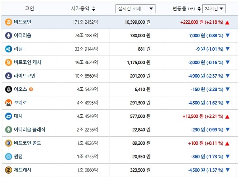Click the blue down arrow in the 제트캐시 row
This screenshot has height=178, width=238.
228,170
